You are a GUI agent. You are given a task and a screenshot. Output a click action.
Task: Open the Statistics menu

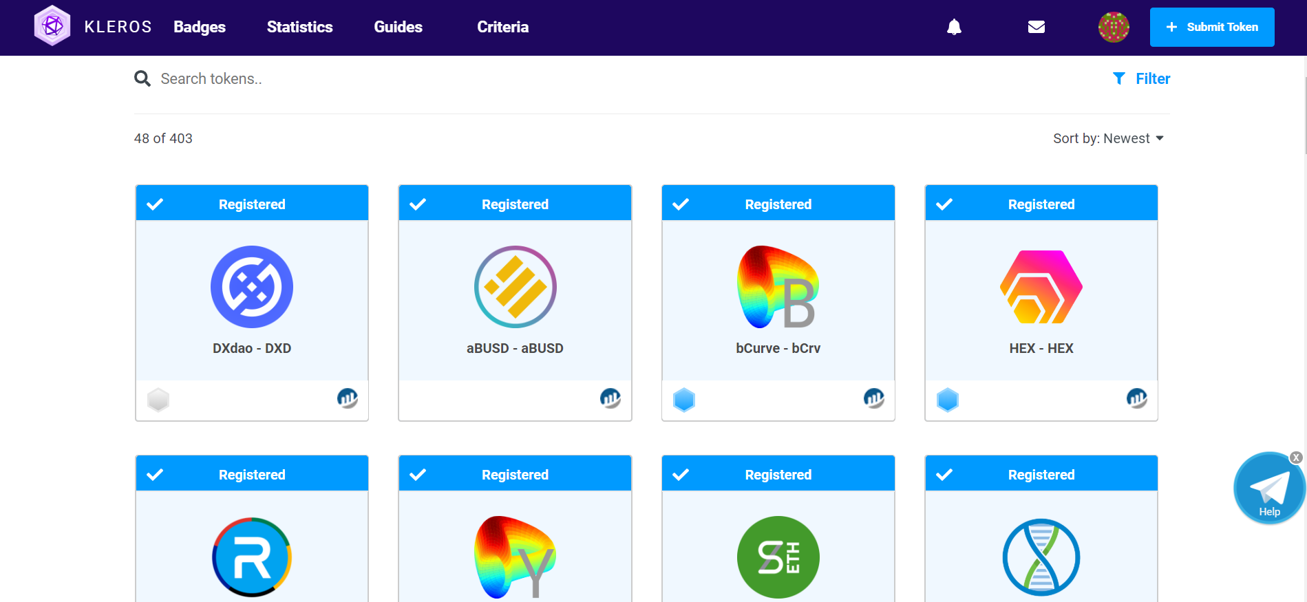[299, 27]
